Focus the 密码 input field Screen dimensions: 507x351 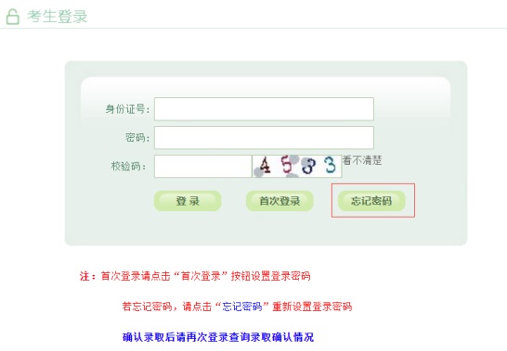(x=264, y=138)
